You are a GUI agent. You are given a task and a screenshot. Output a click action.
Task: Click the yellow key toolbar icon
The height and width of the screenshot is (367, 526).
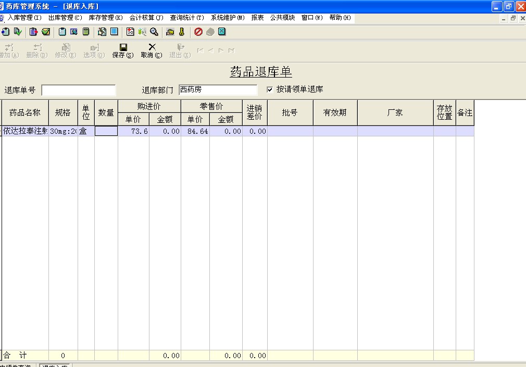pyautogui.click(x=182, y=32)
